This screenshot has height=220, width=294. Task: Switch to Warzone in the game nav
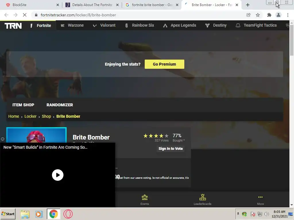(72, 25)
